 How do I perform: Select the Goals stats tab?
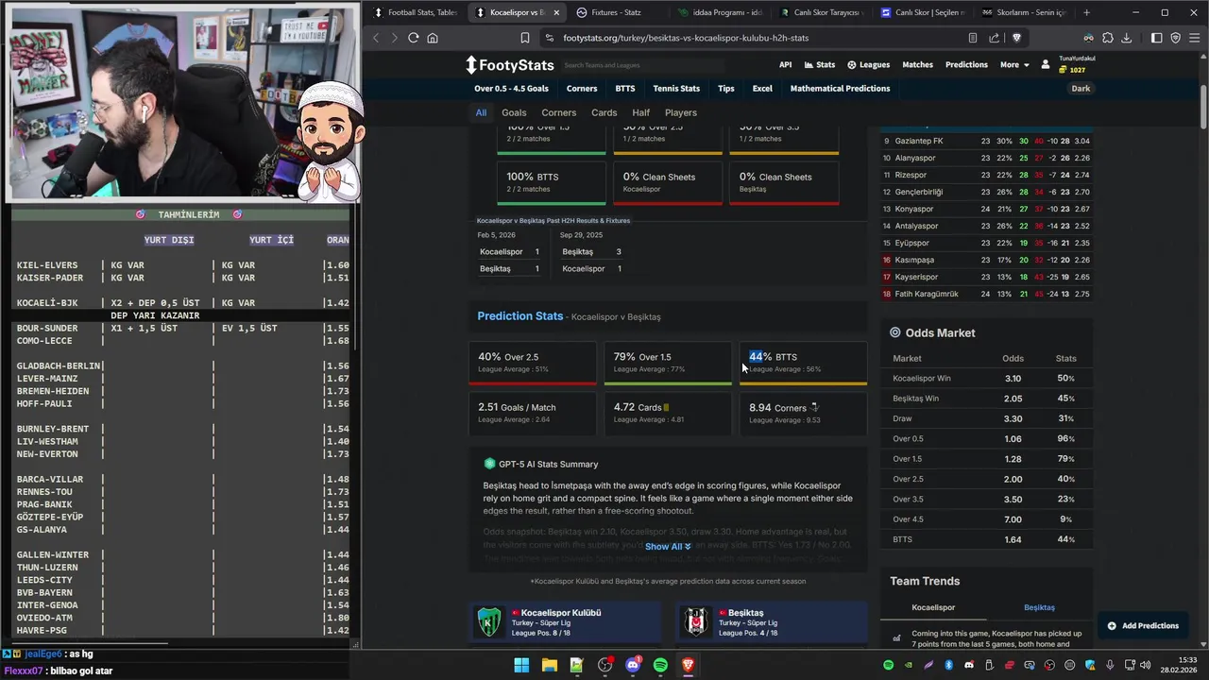pos(514,112)
